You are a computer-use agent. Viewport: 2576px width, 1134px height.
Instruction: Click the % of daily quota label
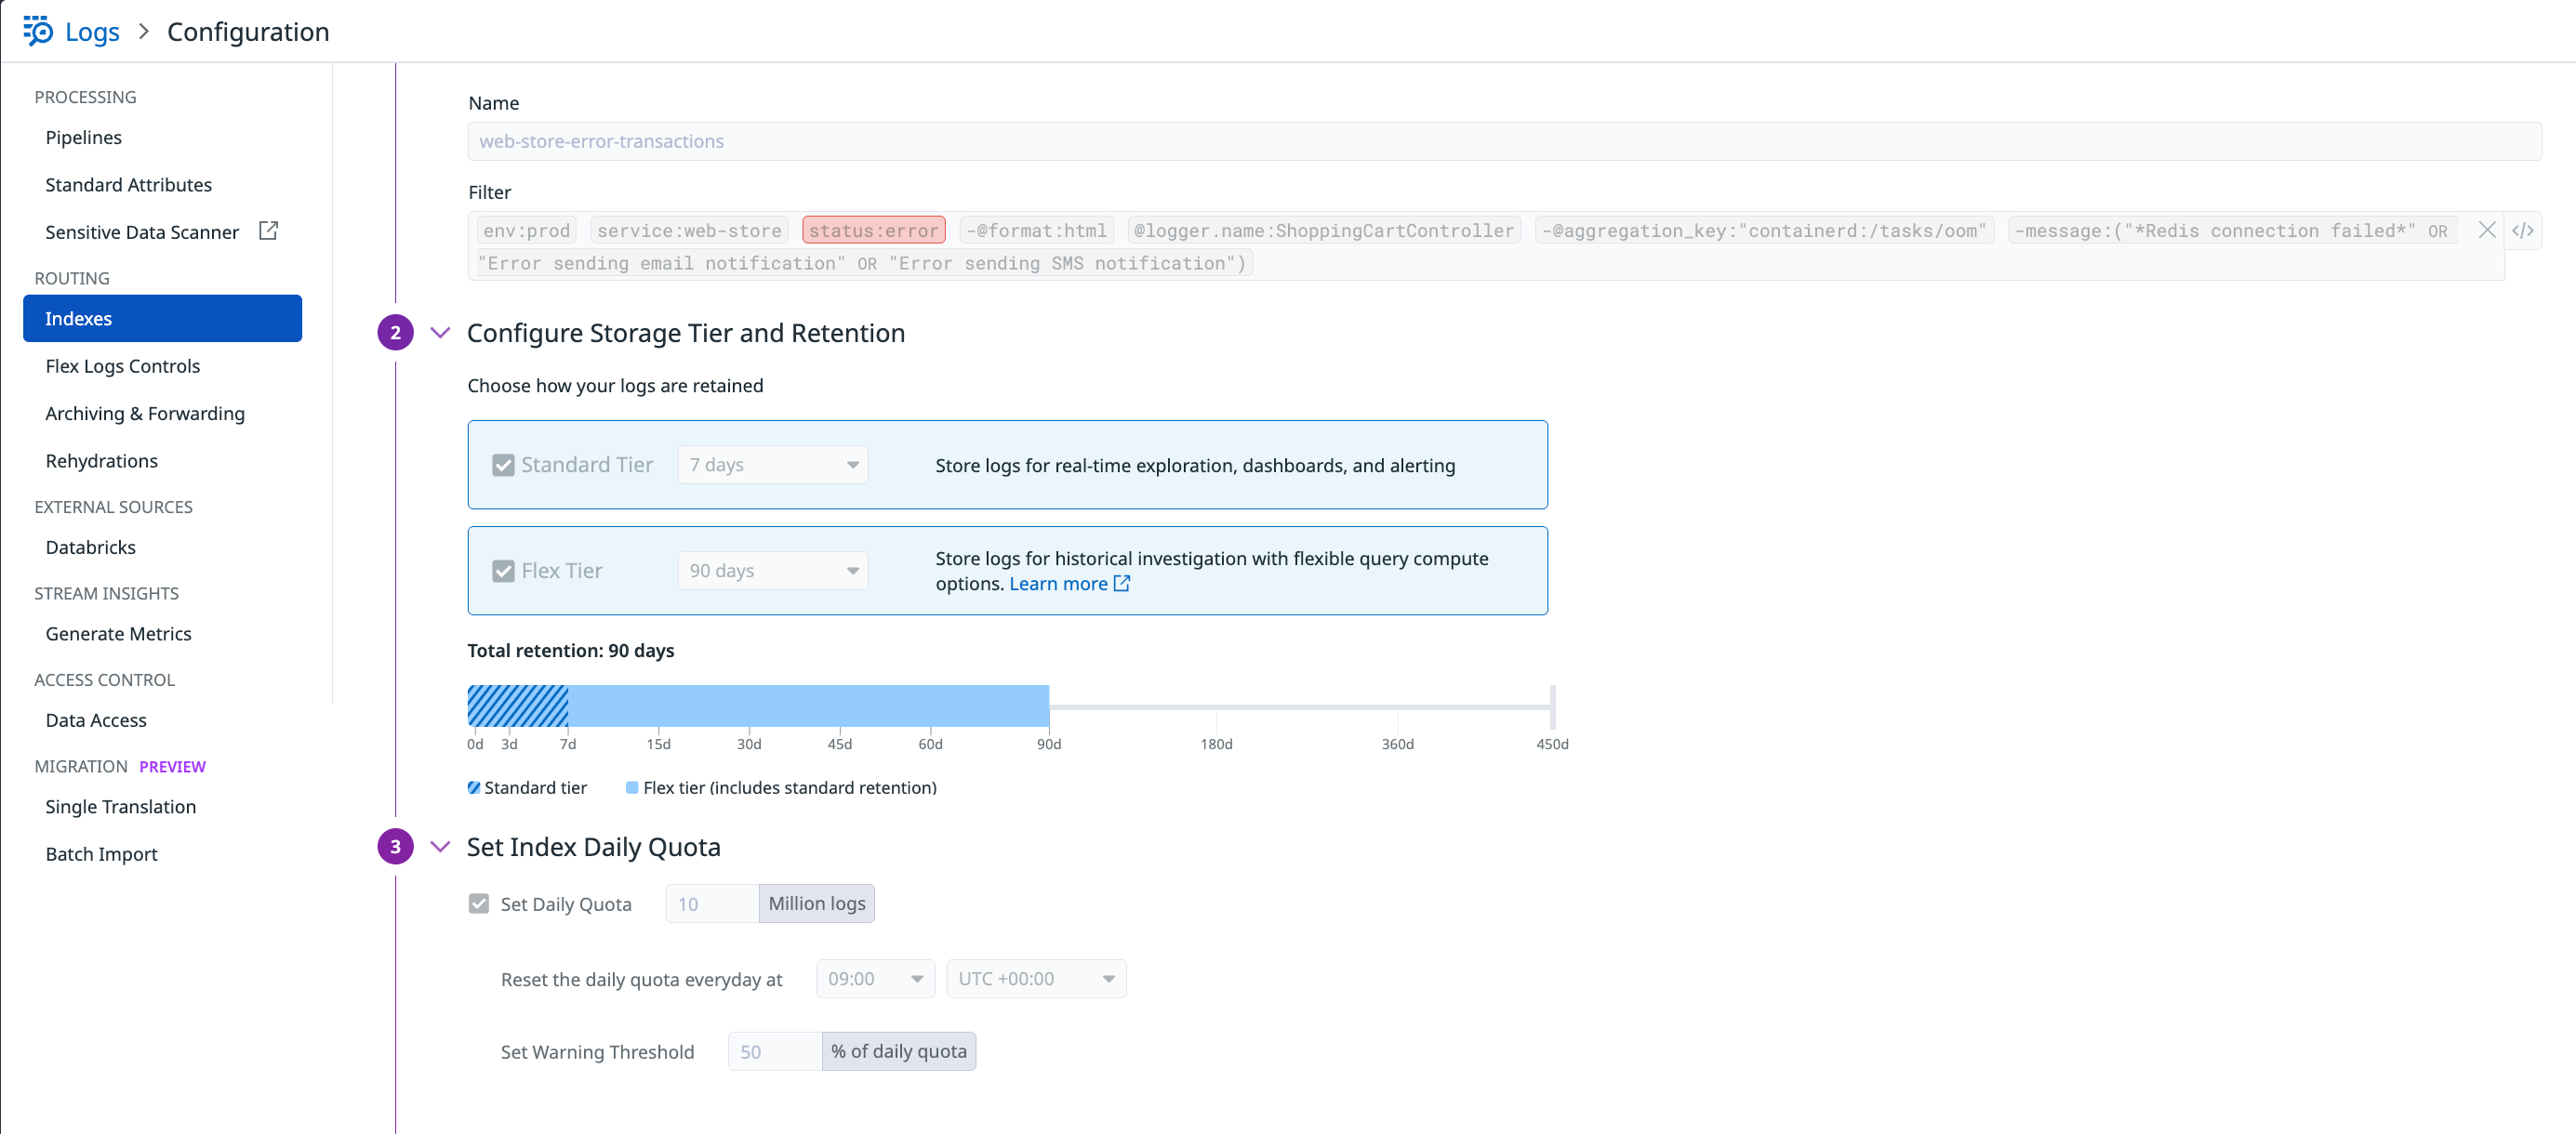899,1051
